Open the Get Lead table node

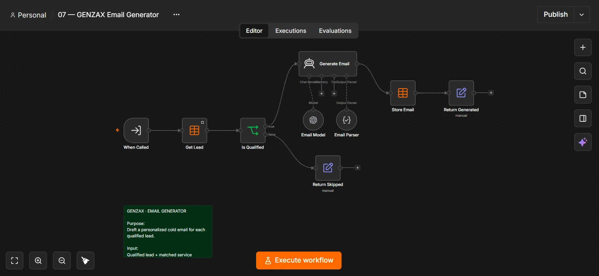pyautogui.click(x=194, y=130)
